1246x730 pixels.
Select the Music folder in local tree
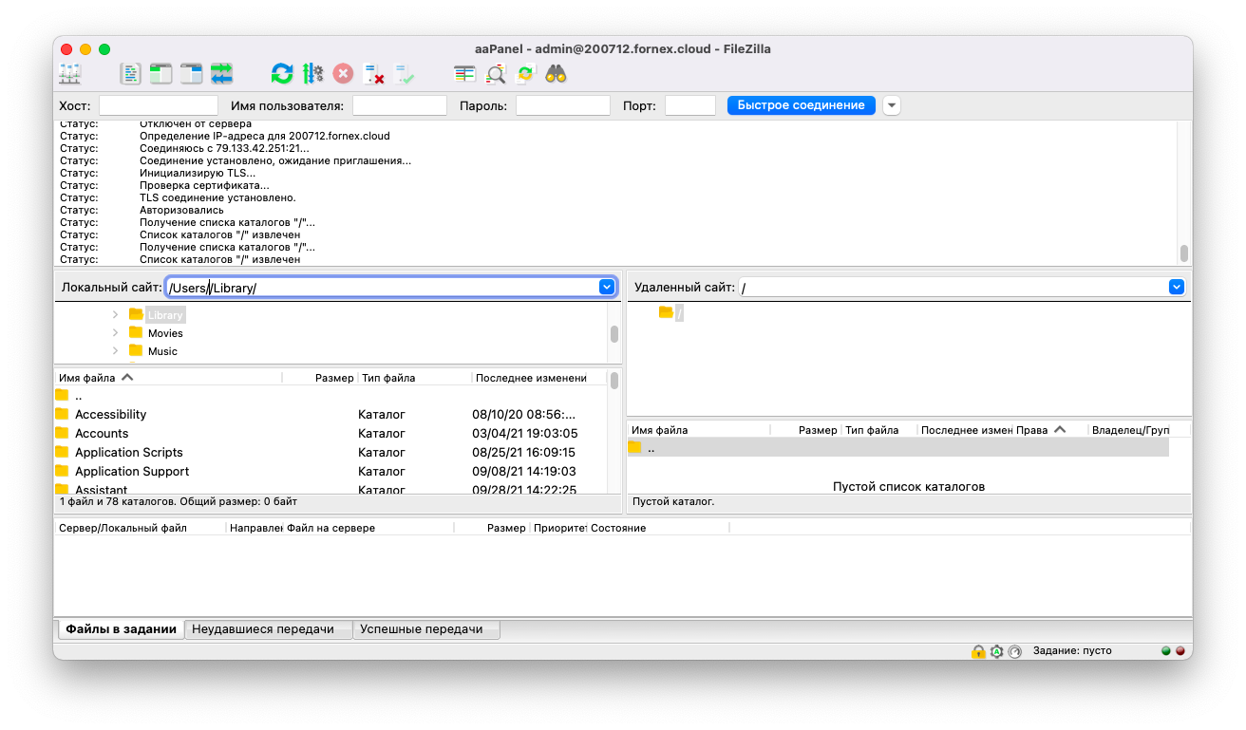pos(162,351)
